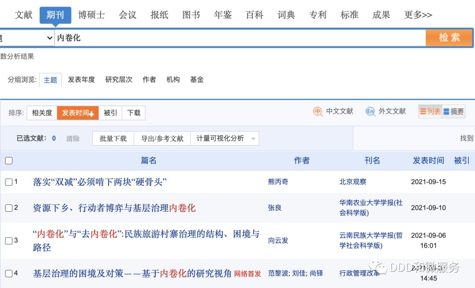Image resolution: width=475 pixels, height=288 pixels.
Task: Switch to the 博硕士 tab
Action: (x=91, y=15)
